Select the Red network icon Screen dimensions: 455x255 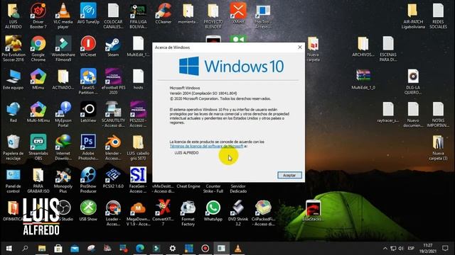click(x=13, y=113)
